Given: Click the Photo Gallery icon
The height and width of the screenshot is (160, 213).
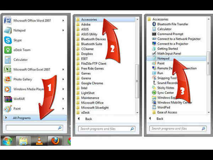Looking at the screenshot, I should (8, 79).
